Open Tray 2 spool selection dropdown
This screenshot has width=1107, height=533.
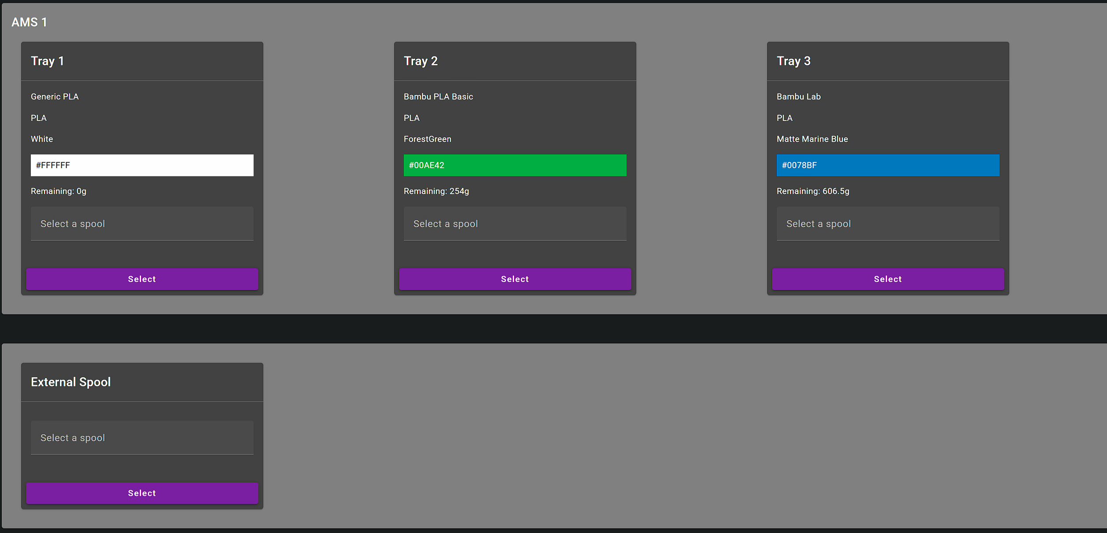click(514, 224)
